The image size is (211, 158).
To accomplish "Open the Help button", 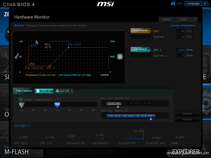I will click(x=184, y=19).
